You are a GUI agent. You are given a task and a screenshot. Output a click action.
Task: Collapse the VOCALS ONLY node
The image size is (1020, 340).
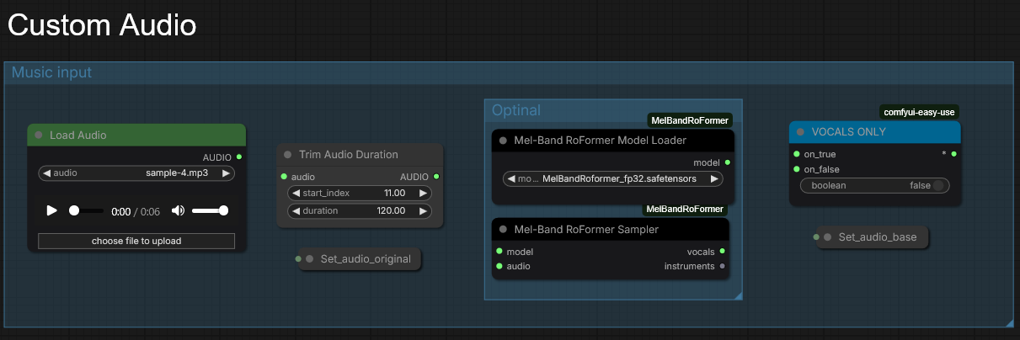[x=800, y=132]
